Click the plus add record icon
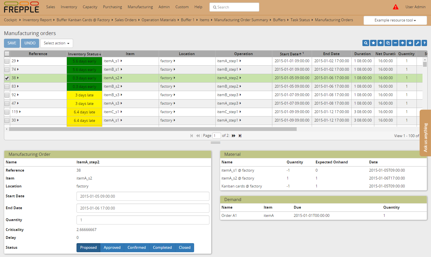The image size is (431, 257). [381, 43]
